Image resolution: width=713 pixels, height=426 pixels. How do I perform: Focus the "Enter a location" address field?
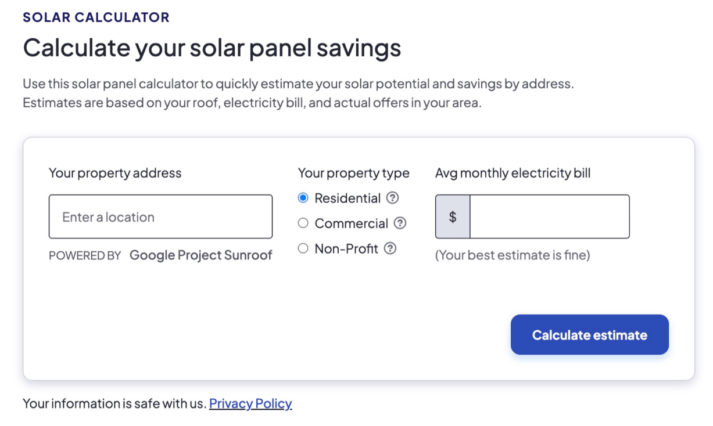point(160,217)
